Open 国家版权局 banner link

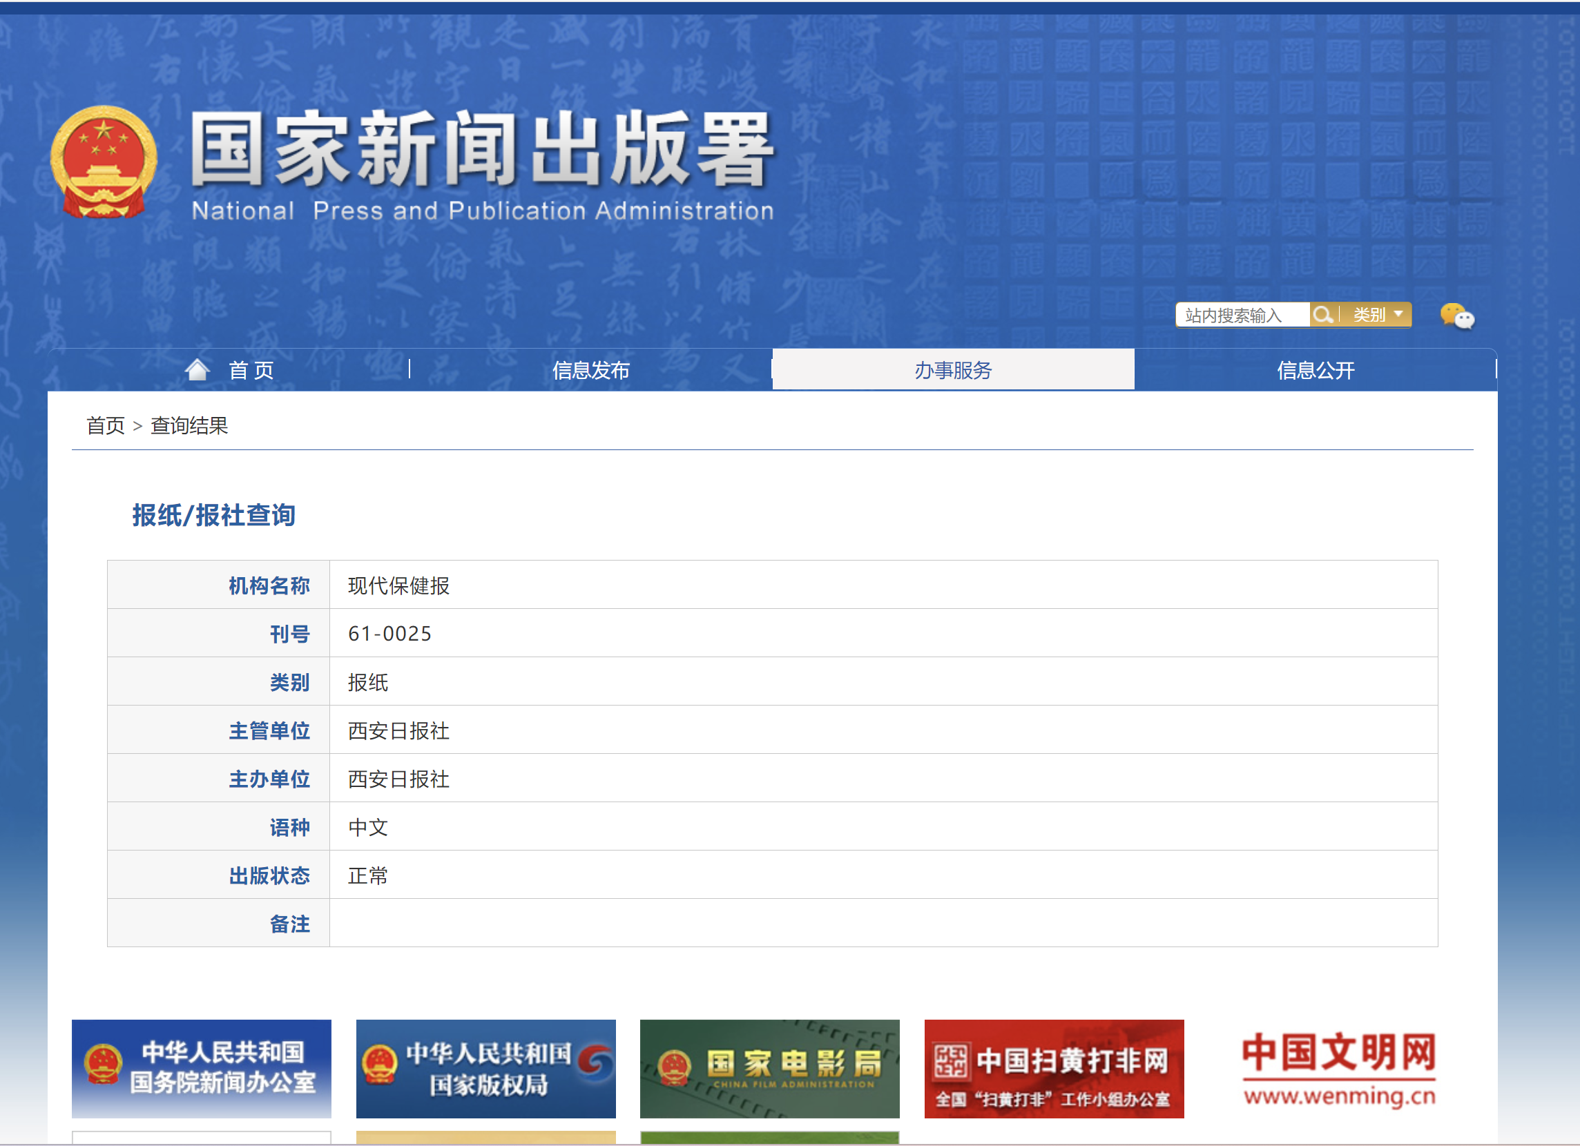point(485,1068)
